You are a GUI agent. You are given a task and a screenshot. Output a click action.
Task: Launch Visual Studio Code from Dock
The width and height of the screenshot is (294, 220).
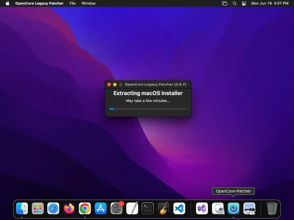tap(179, 208)
